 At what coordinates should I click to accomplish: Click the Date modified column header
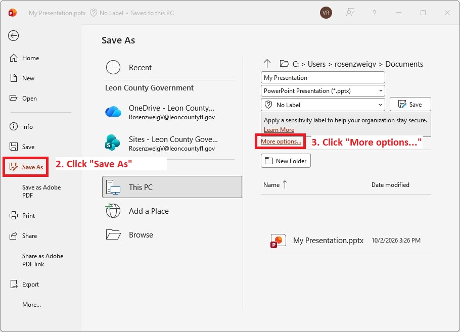[390, 185]
